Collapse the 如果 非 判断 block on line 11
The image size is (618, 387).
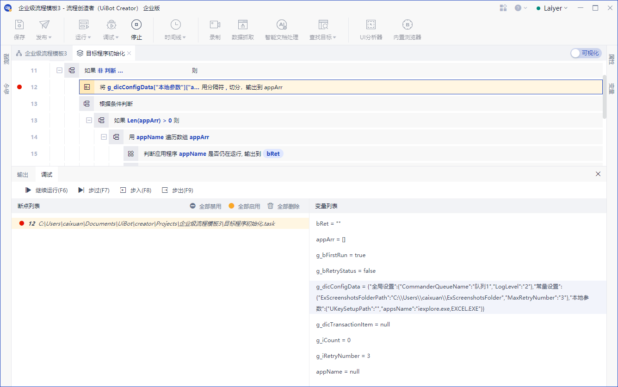pyautogui.click(x=59, y=70)
